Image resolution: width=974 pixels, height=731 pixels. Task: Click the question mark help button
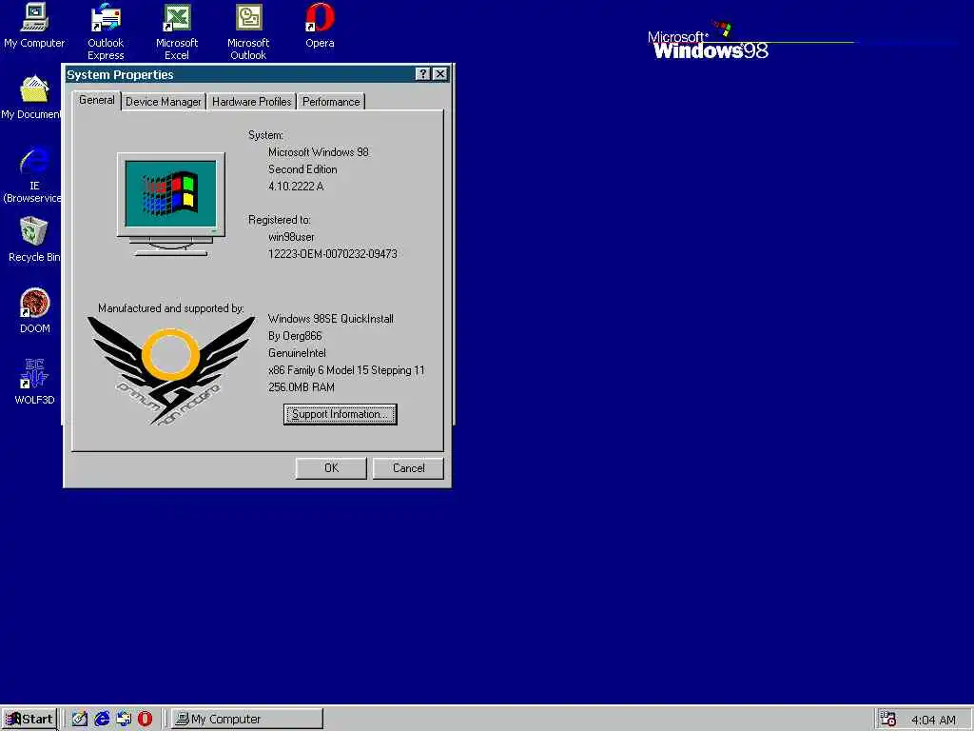coord(422,74)
